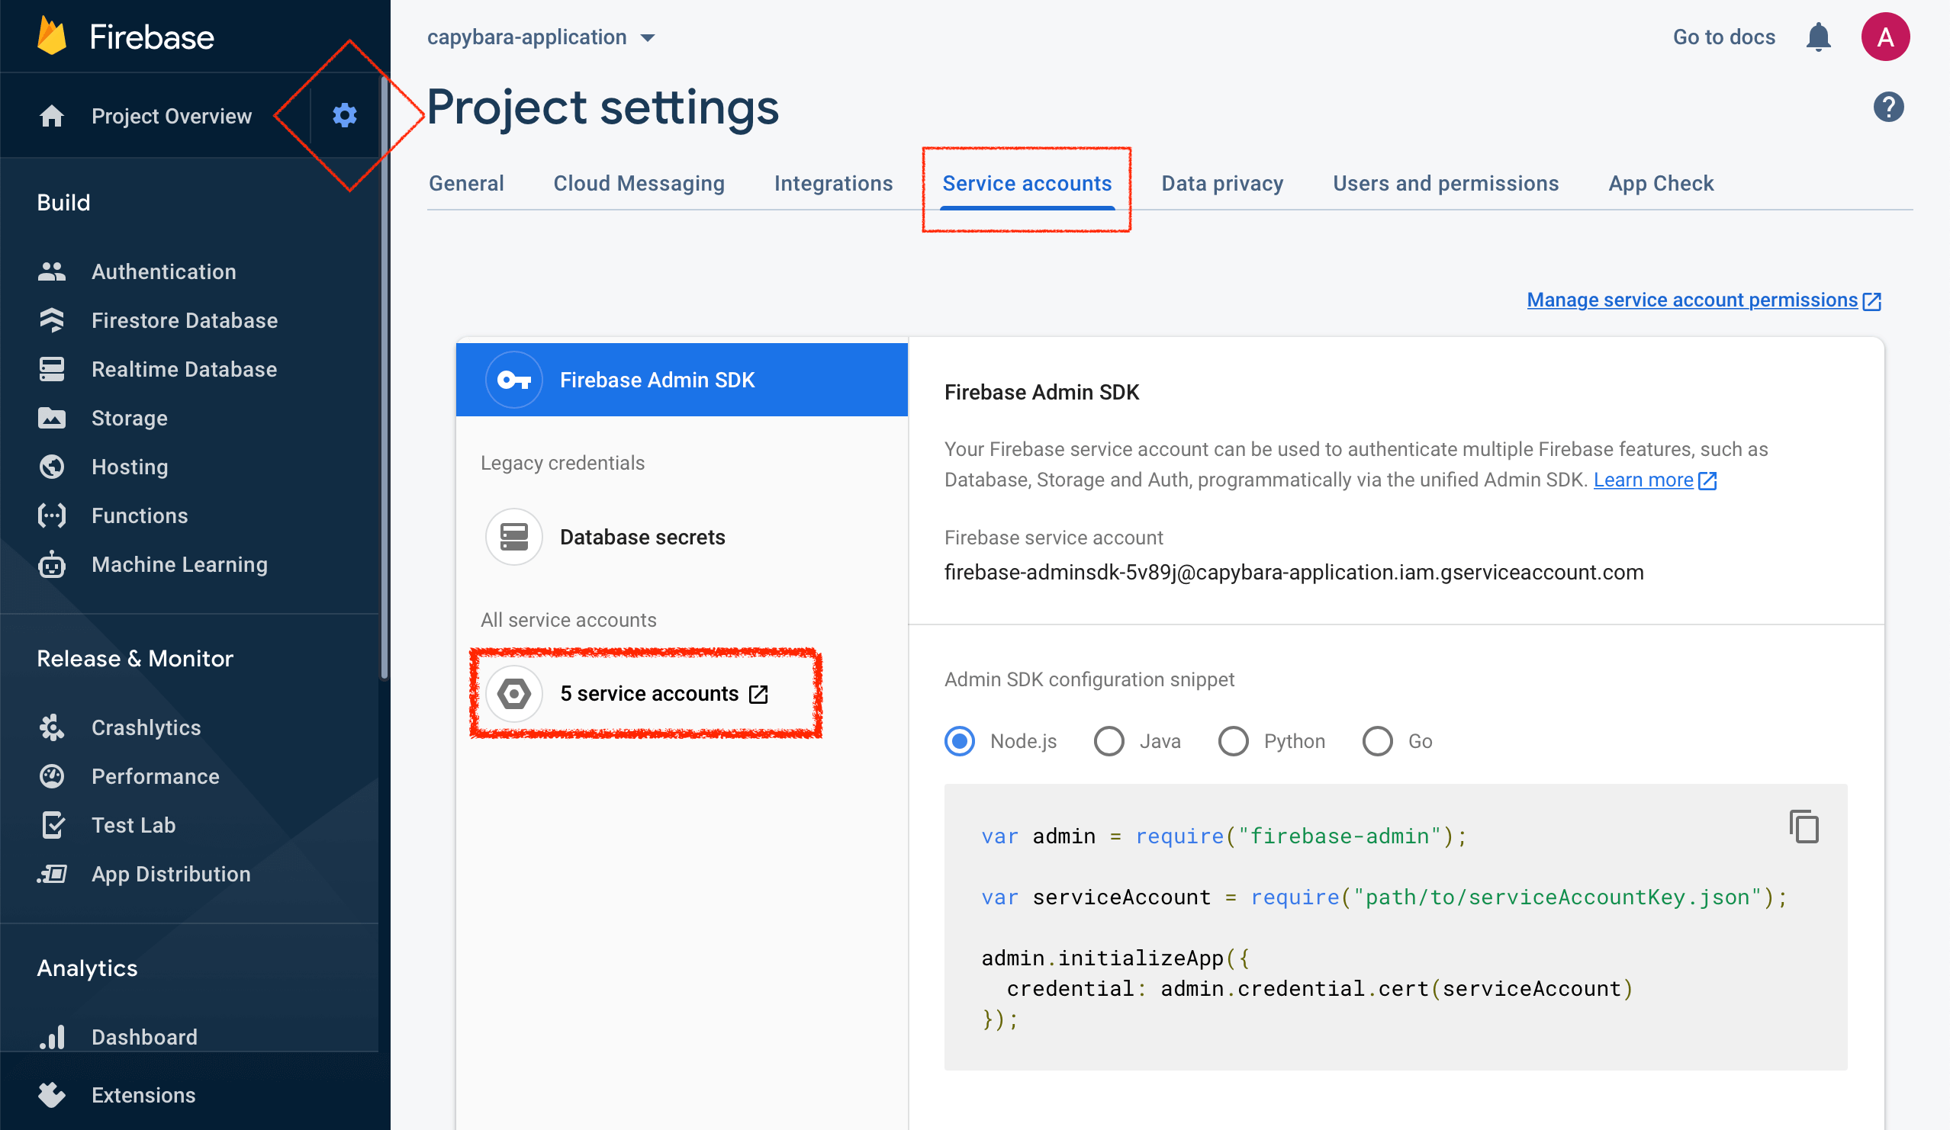Copy the Admin SDK configuration snippet

point(1804,826)
